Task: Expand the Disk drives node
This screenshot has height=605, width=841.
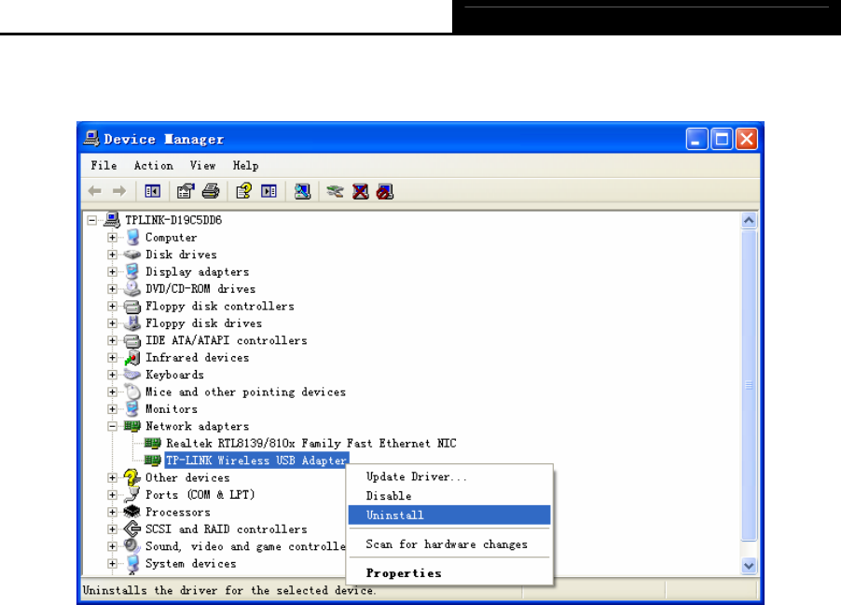Action: click(x=112, y=254)
